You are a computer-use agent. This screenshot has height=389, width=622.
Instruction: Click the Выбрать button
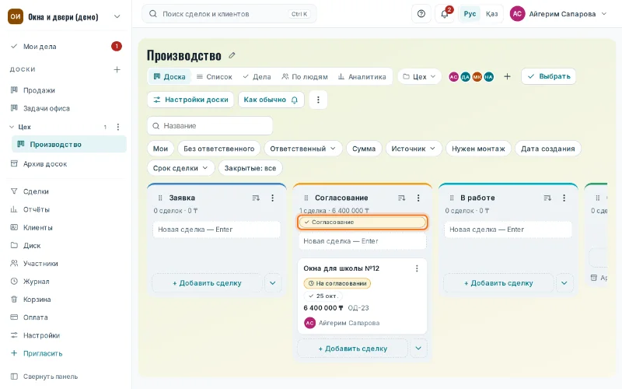[549, 76]
